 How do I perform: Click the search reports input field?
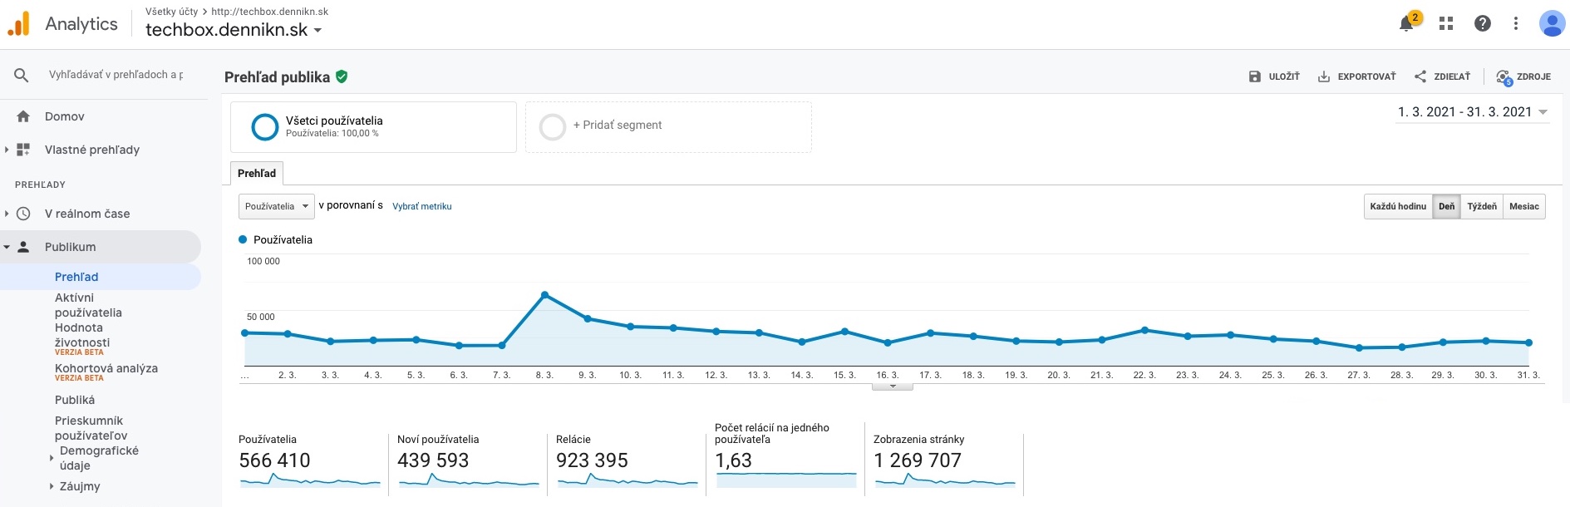coord(116,75)
